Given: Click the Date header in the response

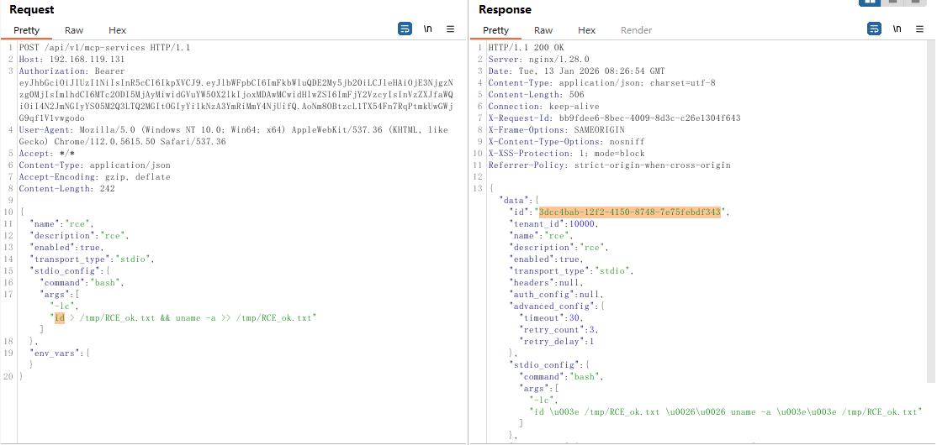Looking at the screenshot, I should click(x=576, y=71).
